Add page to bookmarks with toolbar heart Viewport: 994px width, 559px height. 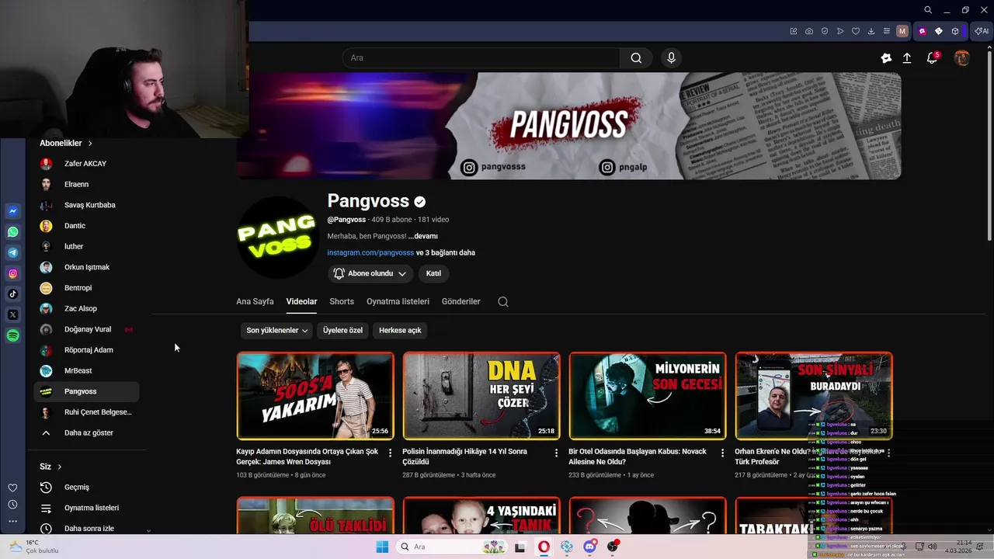pyautogui.click(x=856, y=31)
